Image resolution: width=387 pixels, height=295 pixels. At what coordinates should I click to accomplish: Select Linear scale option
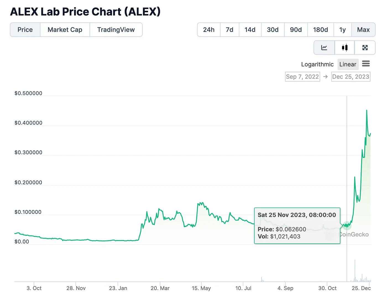tap(348, 64)
